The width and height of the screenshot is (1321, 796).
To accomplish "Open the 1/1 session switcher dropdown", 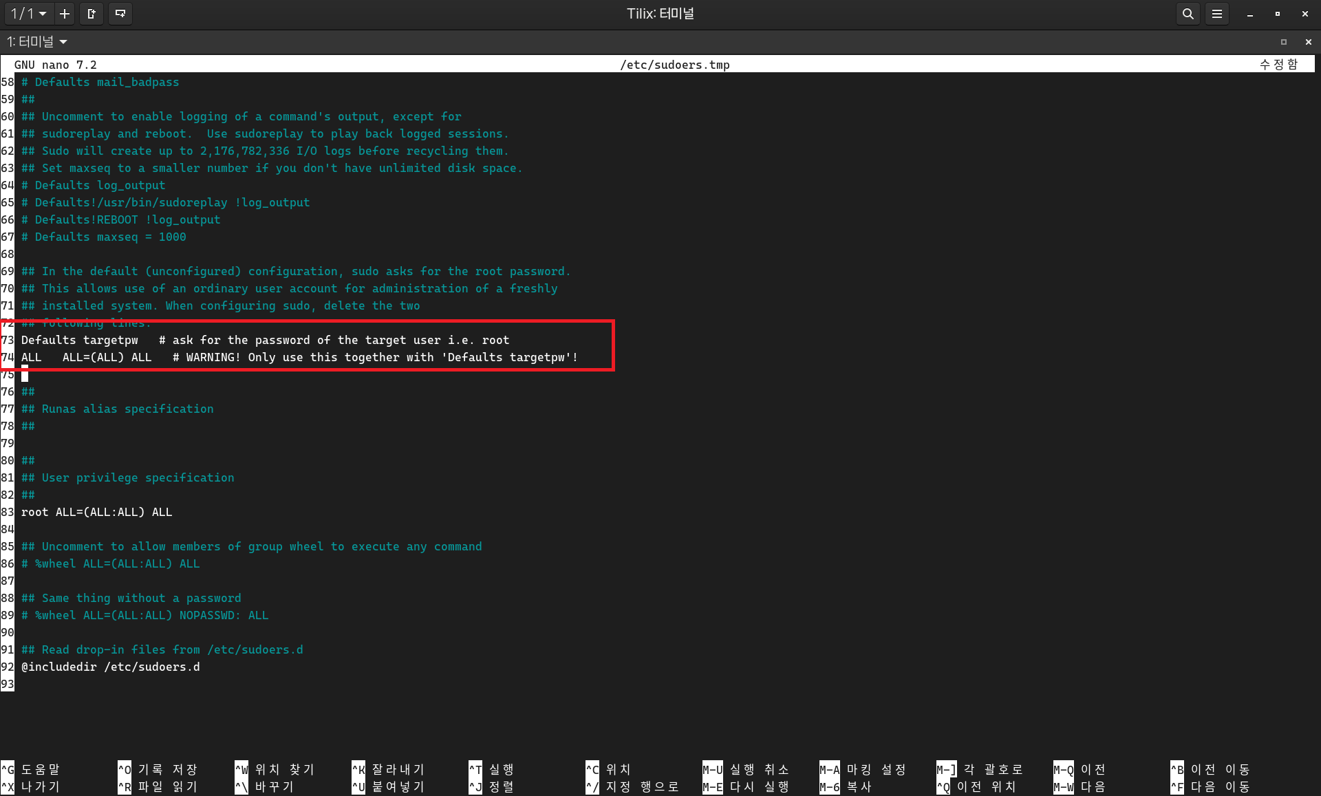I will (x=28, y=14).
